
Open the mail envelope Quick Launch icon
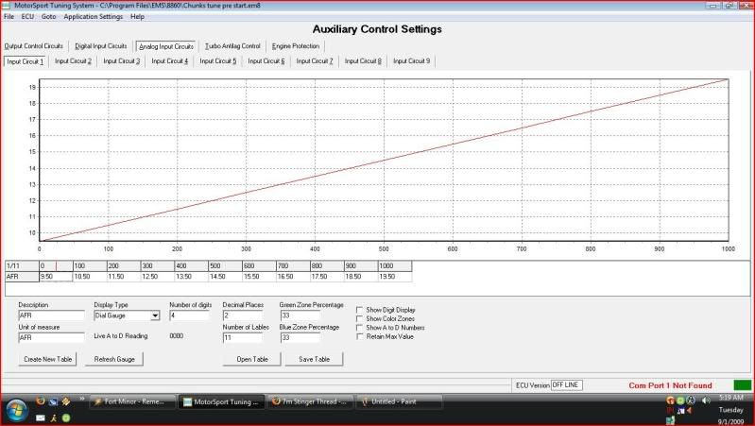click(41, 417)
